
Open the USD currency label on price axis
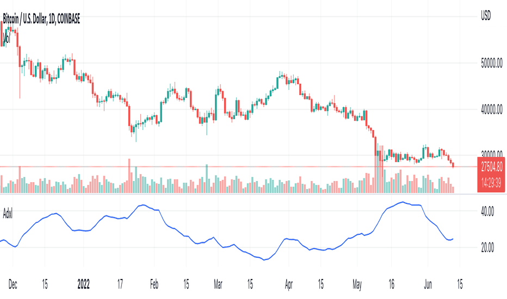486,16
